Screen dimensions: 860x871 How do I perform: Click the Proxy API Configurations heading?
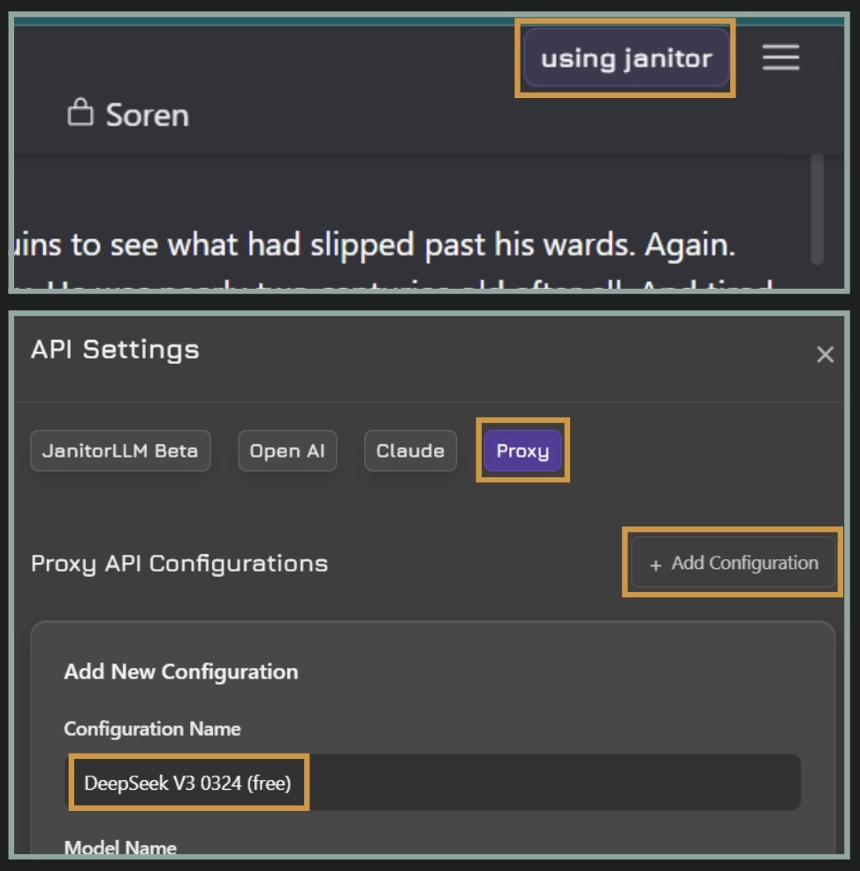tap(179, 564)
